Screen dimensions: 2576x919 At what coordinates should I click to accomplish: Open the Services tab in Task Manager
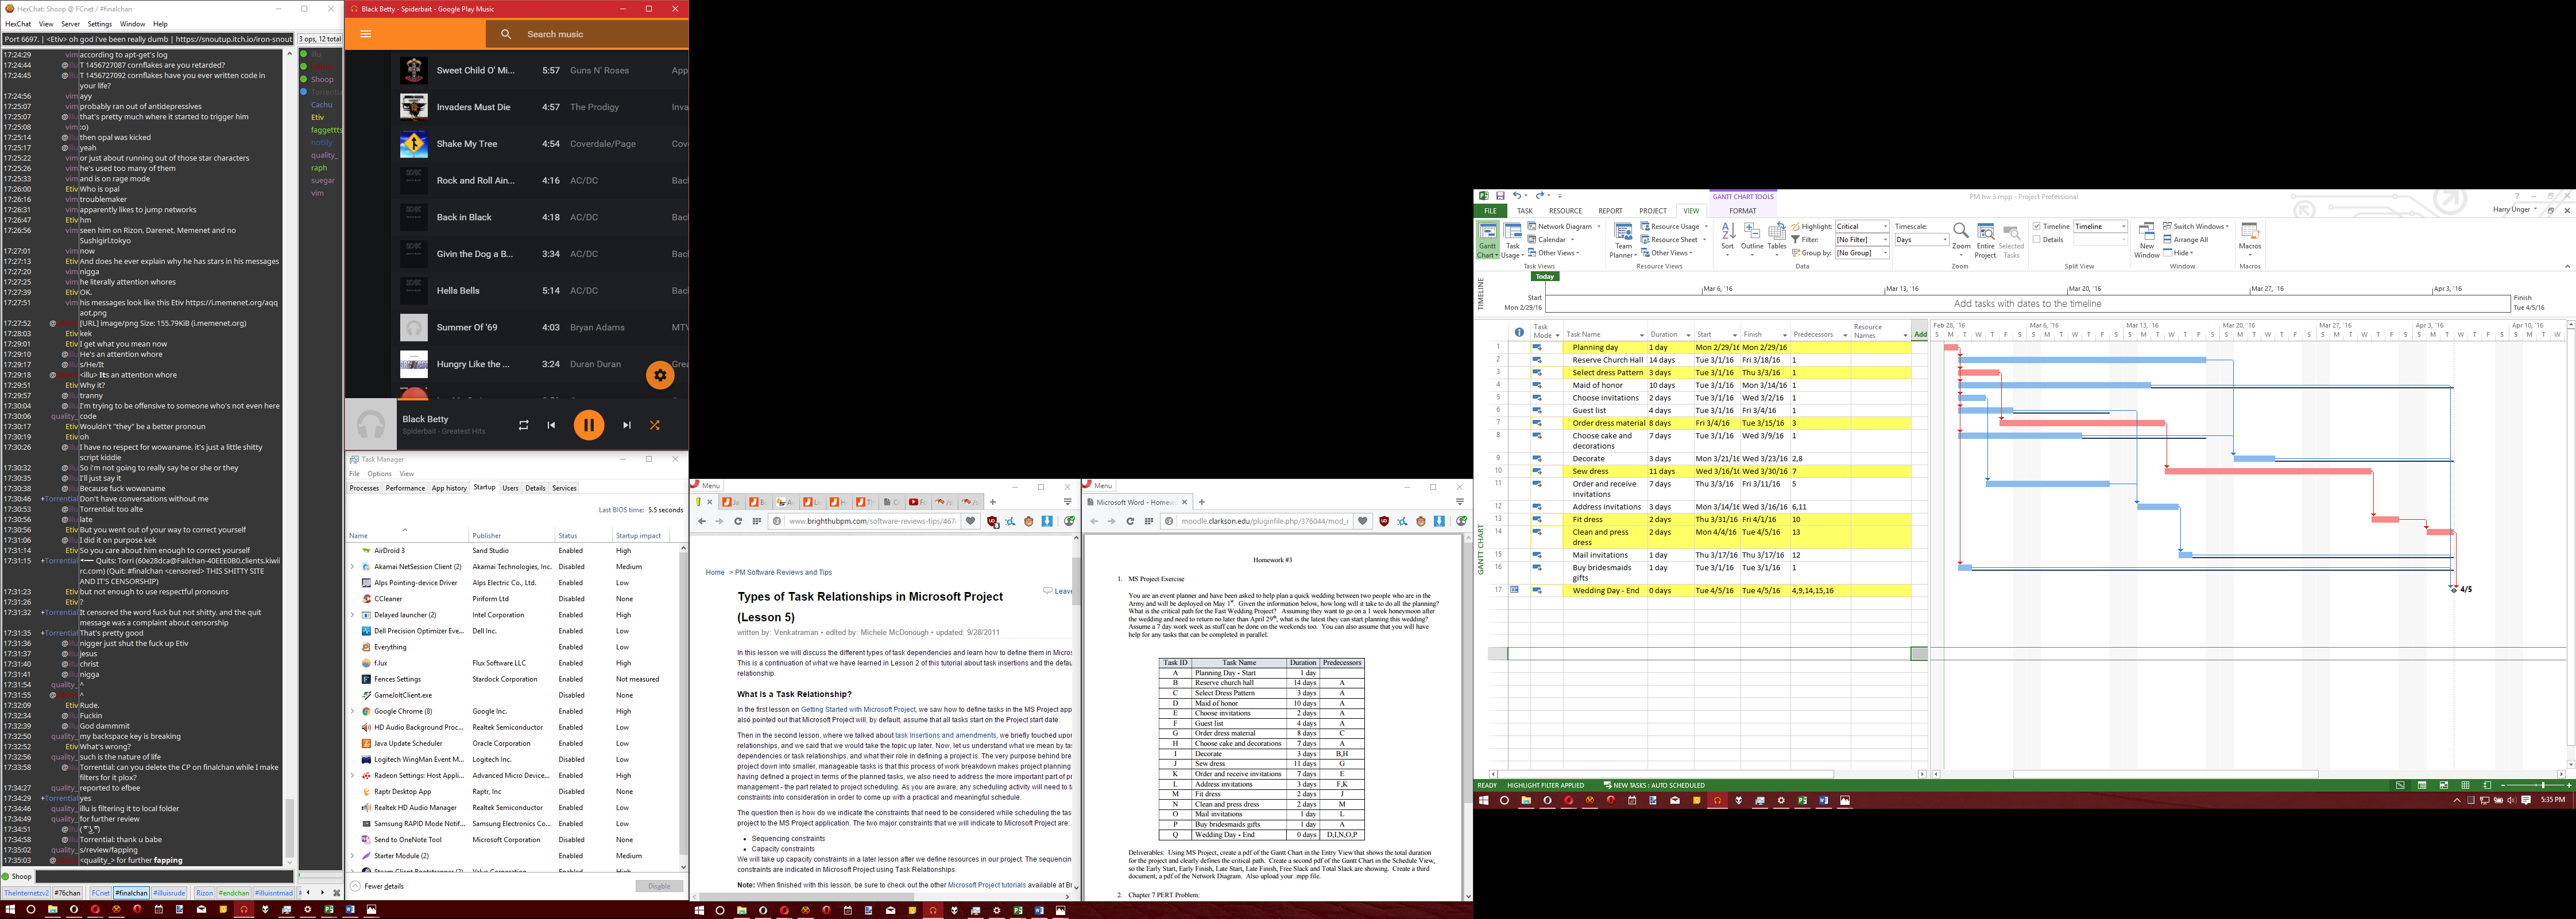pos(564,488)
